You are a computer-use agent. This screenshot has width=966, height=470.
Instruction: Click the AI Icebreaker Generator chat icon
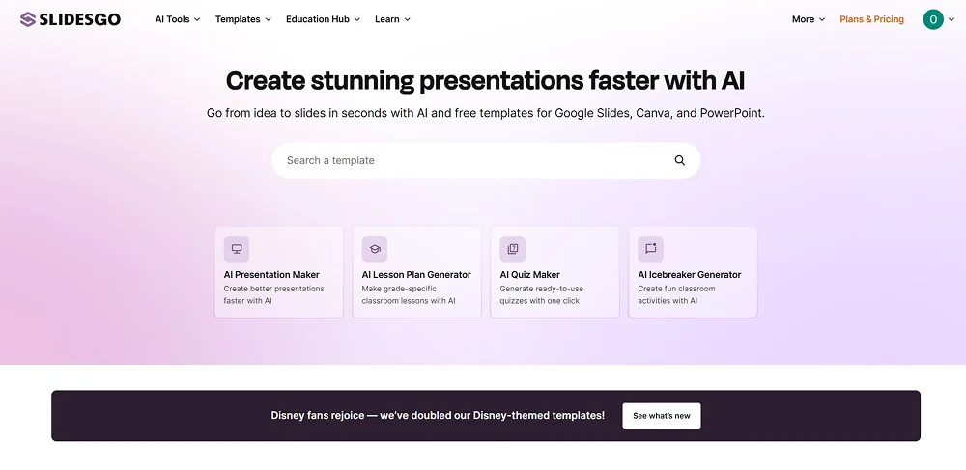[651, 249]
